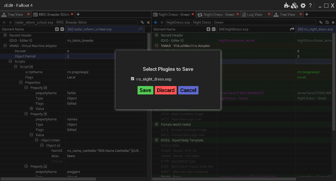This screenshot has height=181, width=336.
Task: Open the manage extensions puzzle icon
Action: click(x=287, y=6)
